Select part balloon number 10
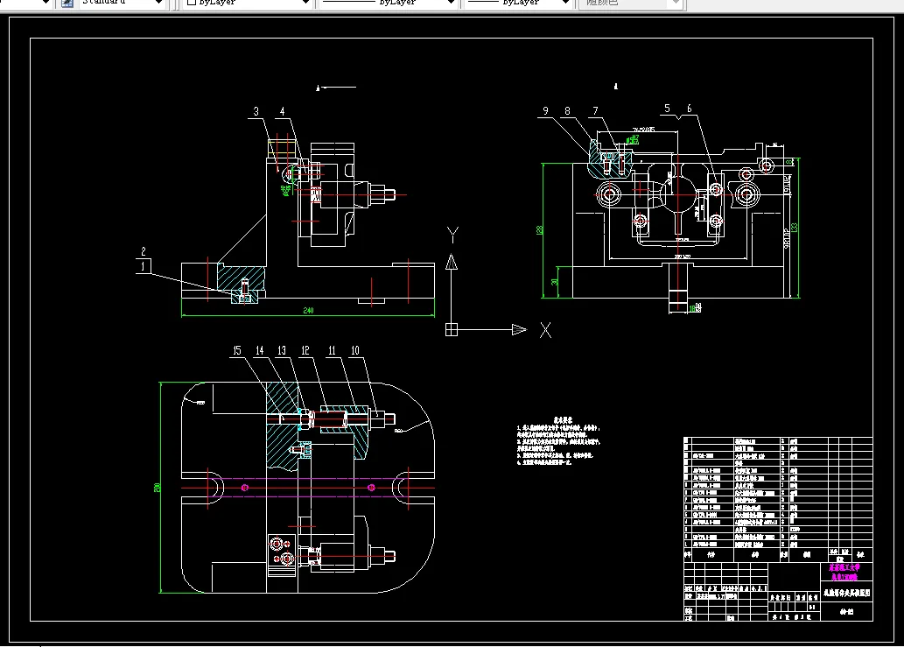Image resolution: width=904 pixels, height=647 pixels. 355,350
